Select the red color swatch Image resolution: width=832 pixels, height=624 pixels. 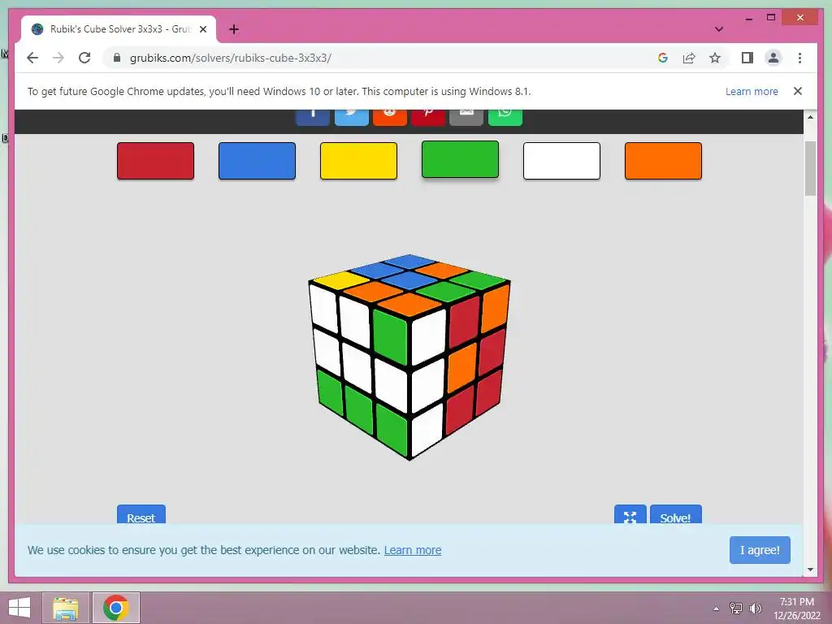155,161
